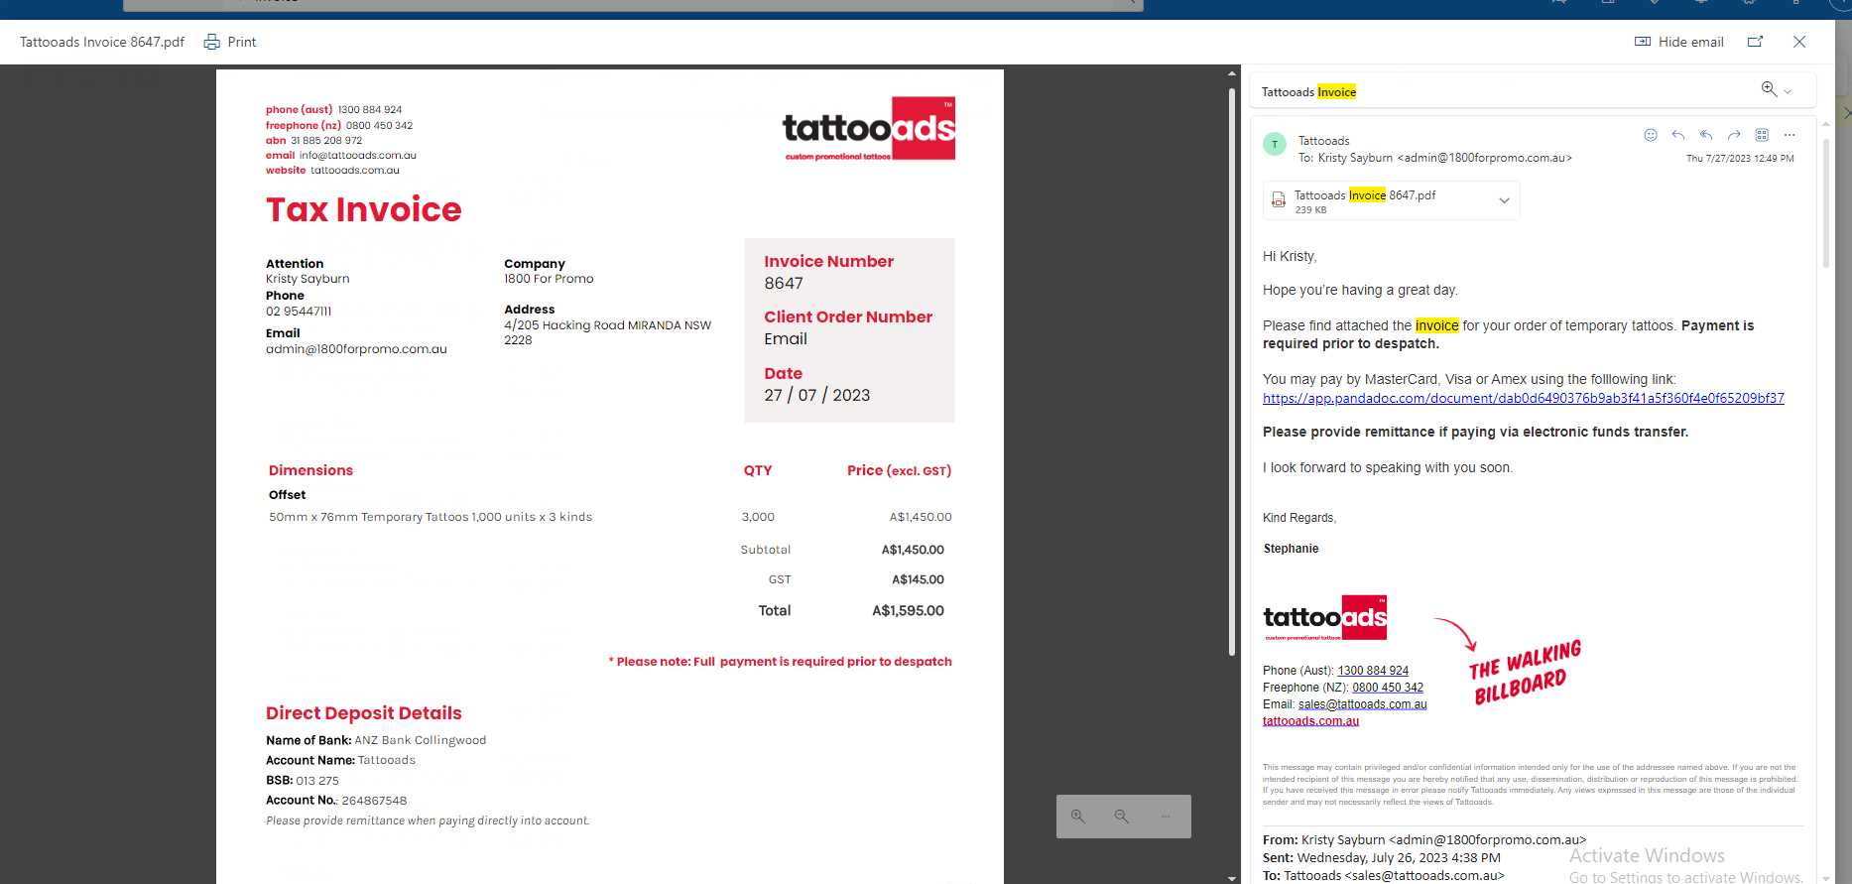This screenshot has height=884, width=1852.
Task: Click the tattooads logo in the email signature
Action: coord(1325,618)
